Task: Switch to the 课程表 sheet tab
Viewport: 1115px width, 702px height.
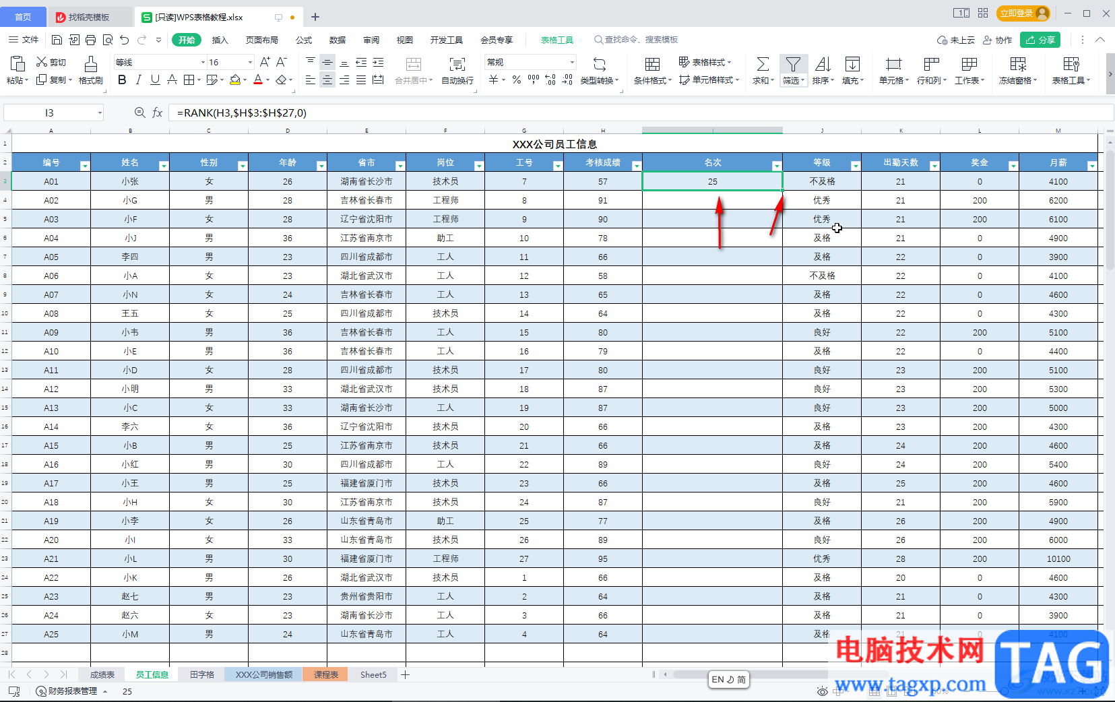Action: (x=326, y=674)
